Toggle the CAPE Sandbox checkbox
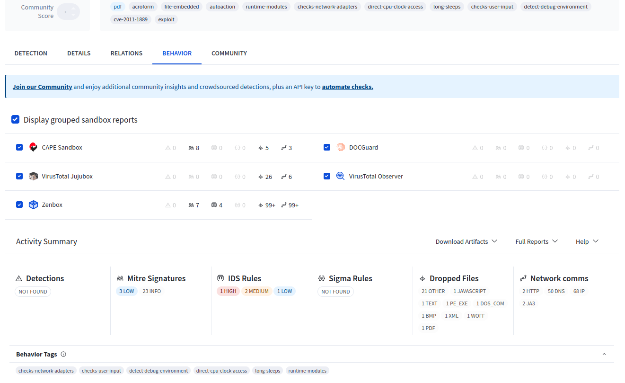Screen dimensions: 625x383 click(19, 147)
